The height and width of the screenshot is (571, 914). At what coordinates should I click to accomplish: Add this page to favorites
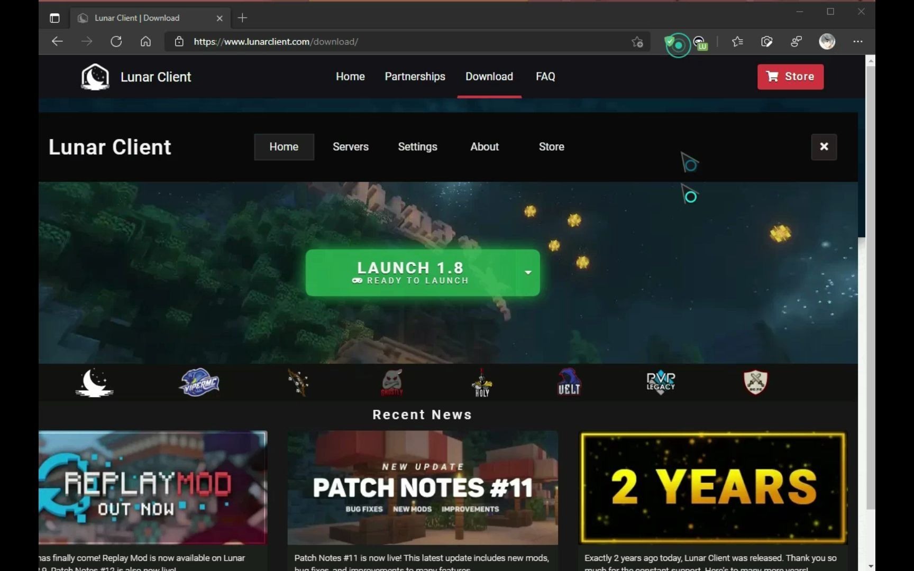637,42
